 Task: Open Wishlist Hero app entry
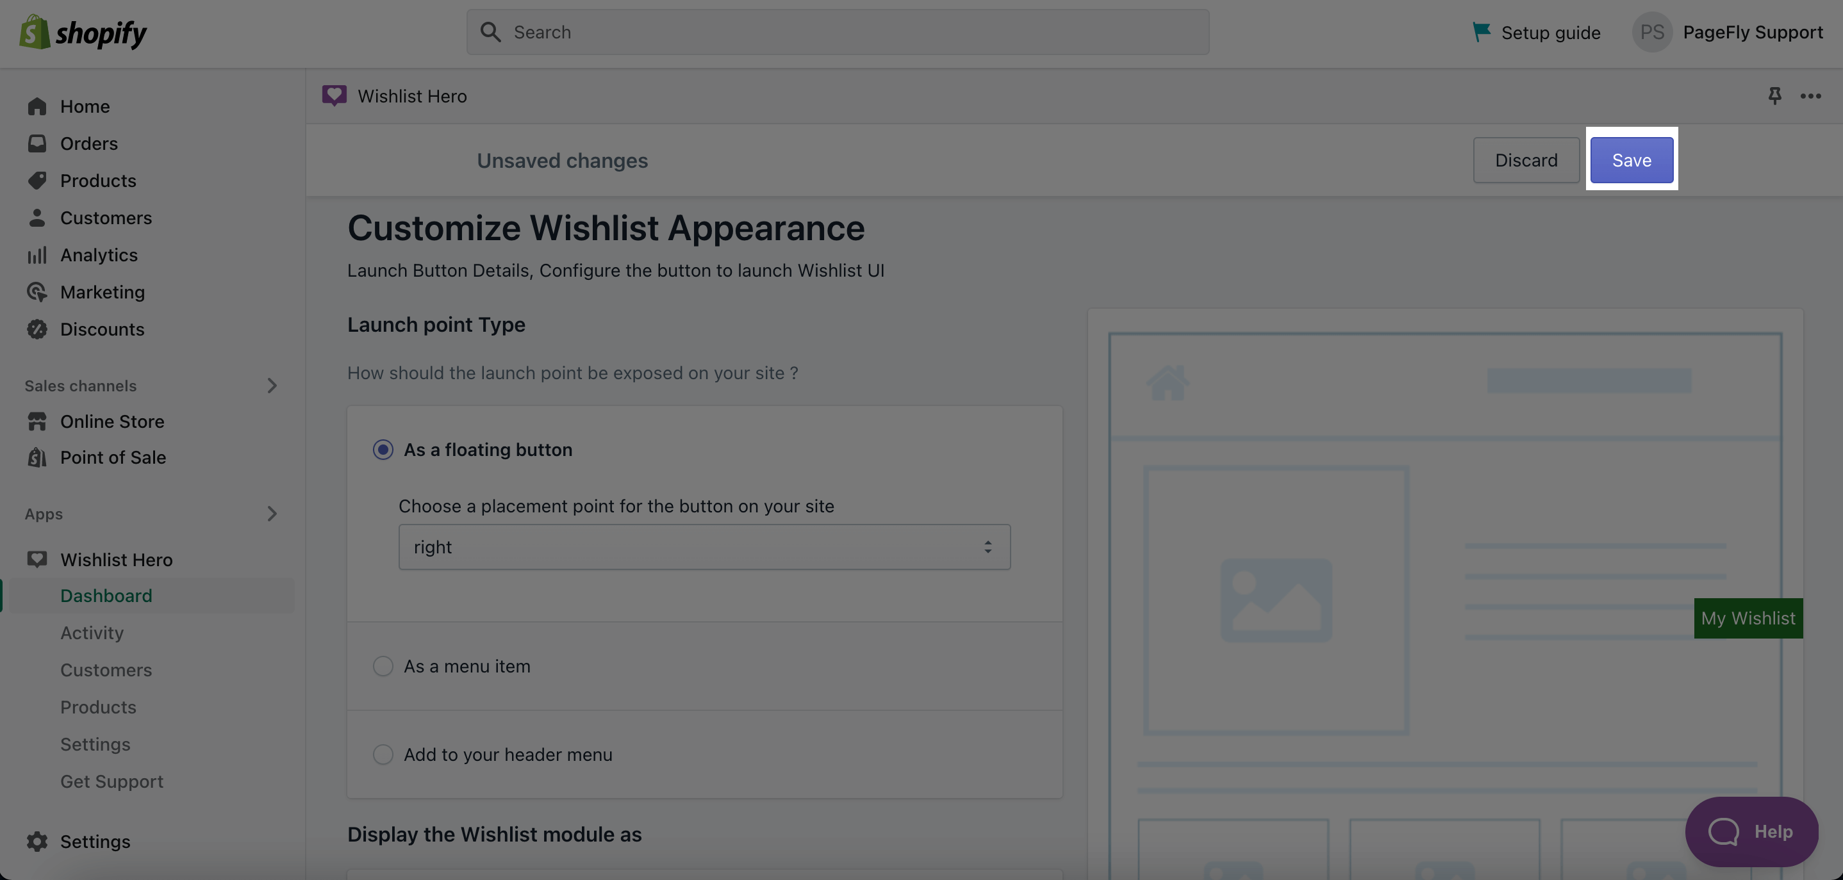pyautogui.click(x=117, y=560)
